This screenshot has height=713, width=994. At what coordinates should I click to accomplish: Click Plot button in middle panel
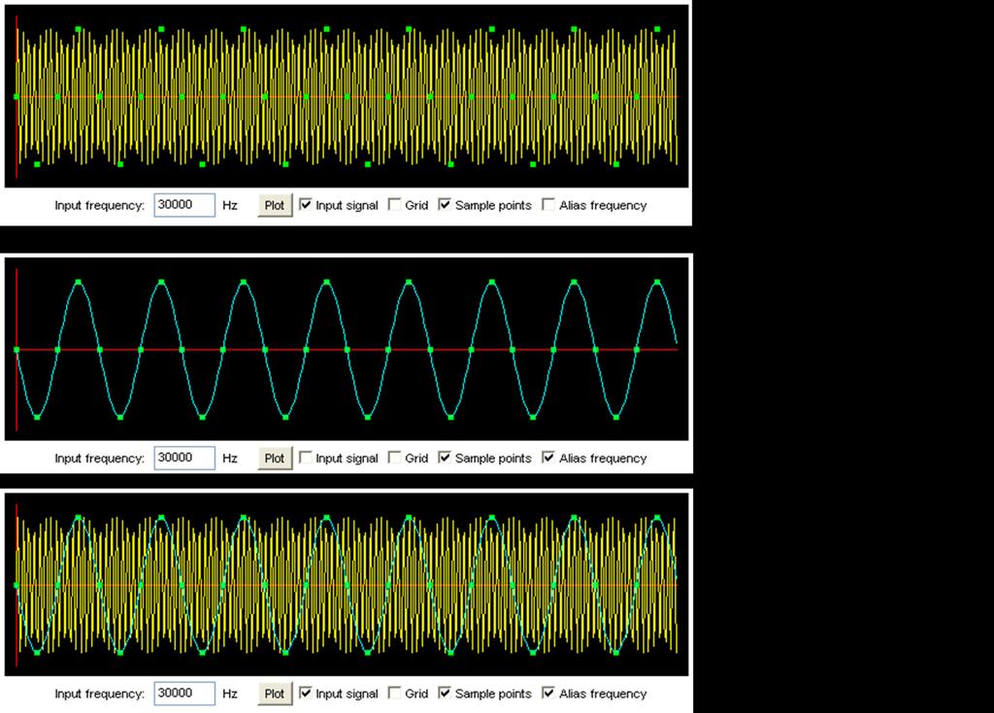(275, 458)
